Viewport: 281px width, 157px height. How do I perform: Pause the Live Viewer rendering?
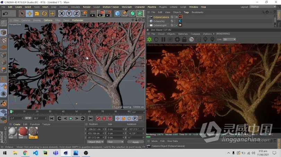[x=163, y=39]
